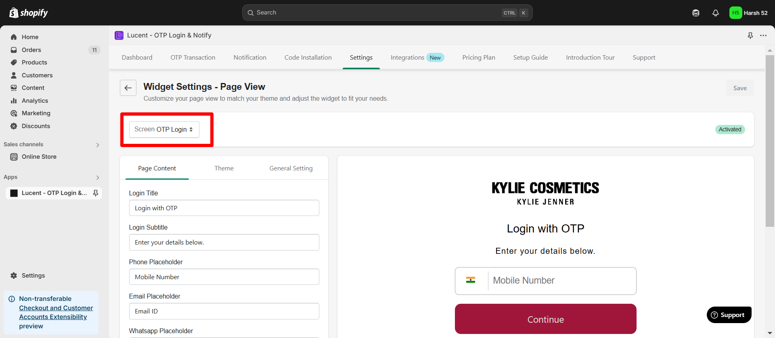Click the Mobile Number preview input
This screenshot has width=775, height=338.
point(561,281)
